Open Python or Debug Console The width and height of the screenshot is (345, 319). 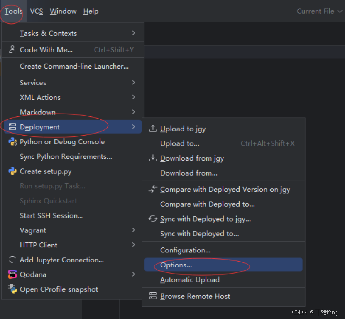[73, 142]
